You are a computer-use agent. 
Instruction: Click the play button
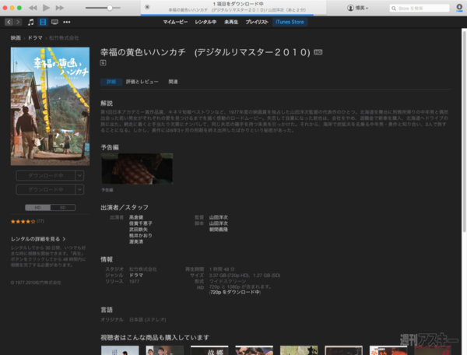pyautogui.click(x=46, y=8)
